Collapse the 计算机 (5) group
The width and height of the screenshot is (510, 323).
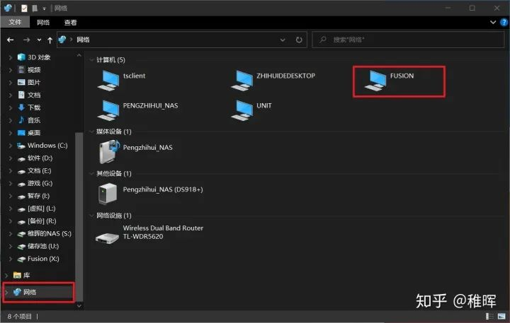pos(91,60)
